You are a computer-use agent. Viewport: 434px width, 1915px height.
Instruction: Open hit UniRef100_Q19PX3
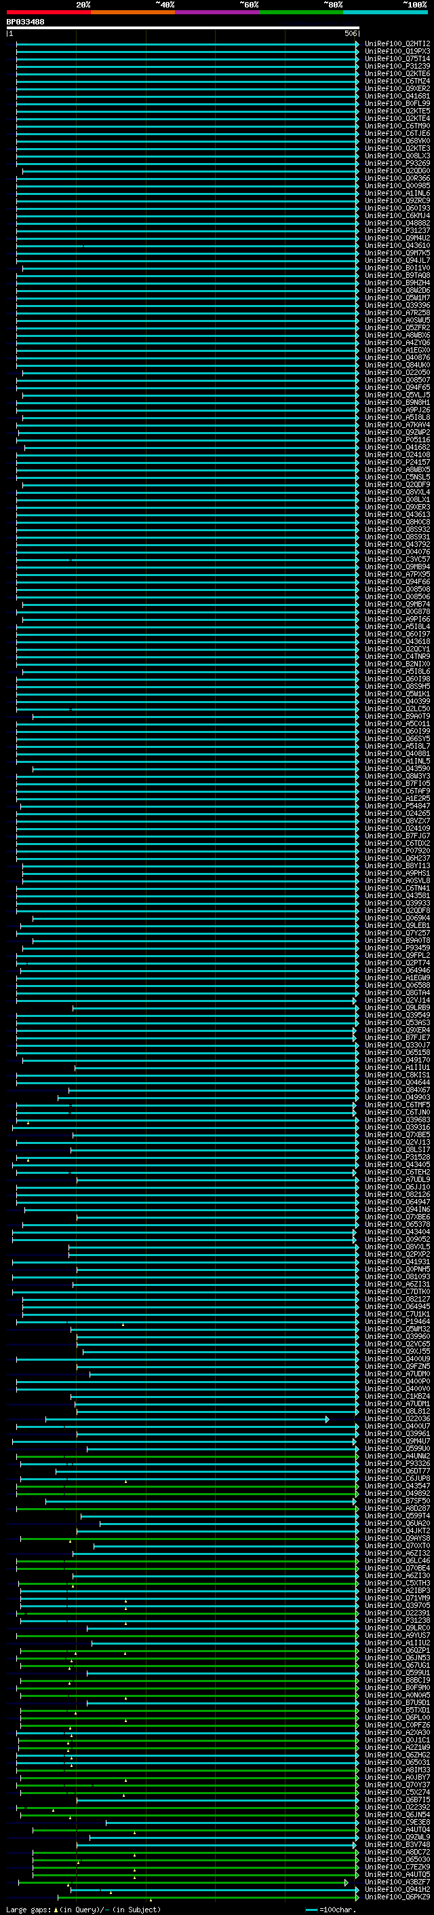click(397, 52)
